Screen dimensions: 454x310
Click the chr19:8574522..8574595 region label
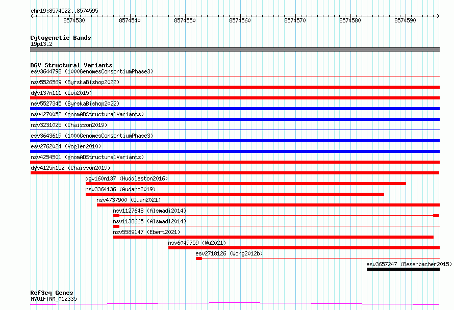click(64, 11)
